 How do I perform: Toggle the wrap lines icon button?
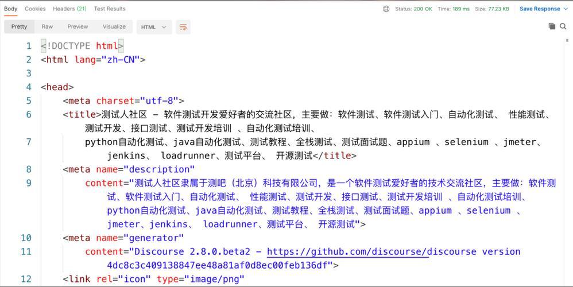click(183, 27)
